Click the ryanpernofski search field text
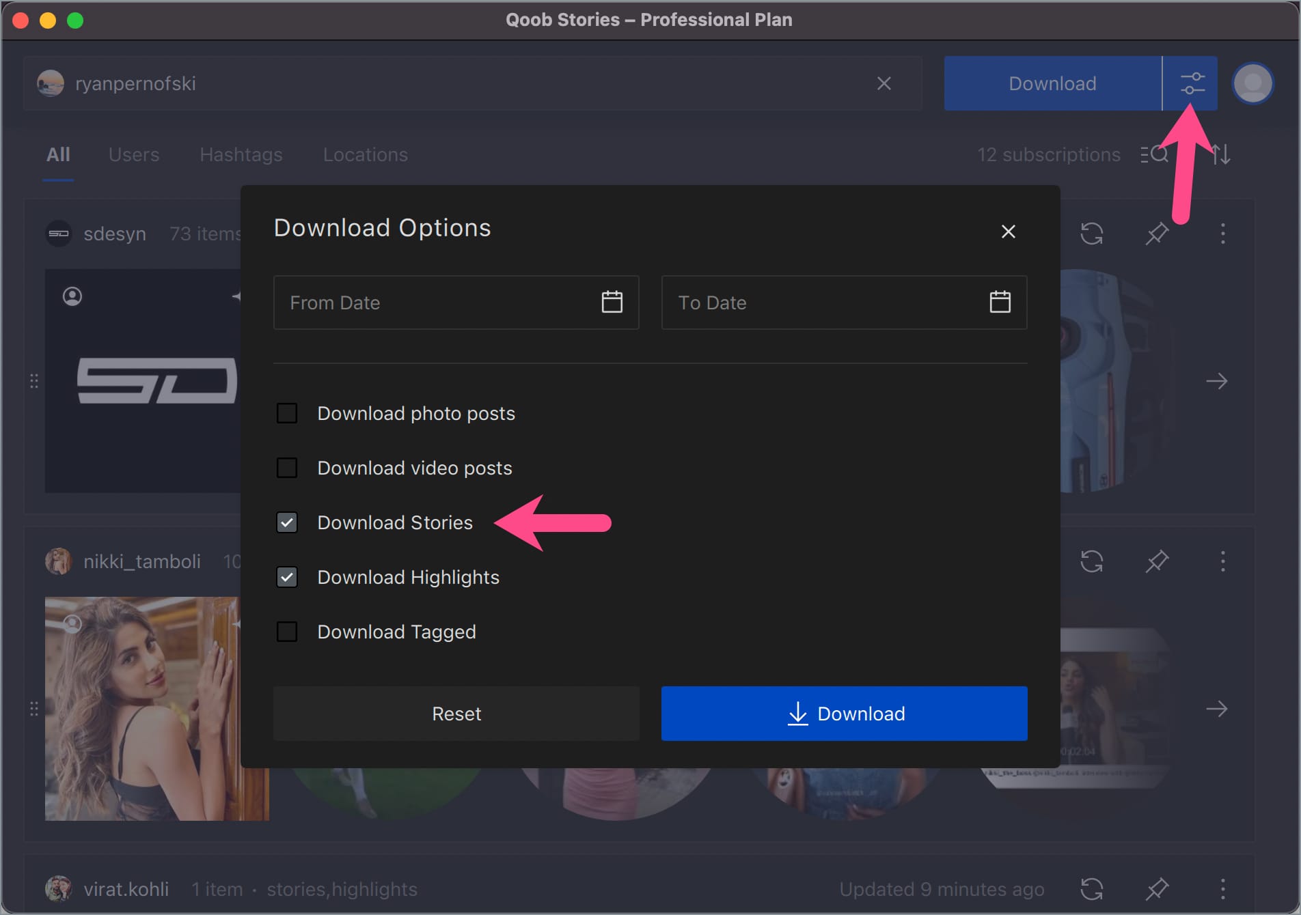 click(135, 83)
